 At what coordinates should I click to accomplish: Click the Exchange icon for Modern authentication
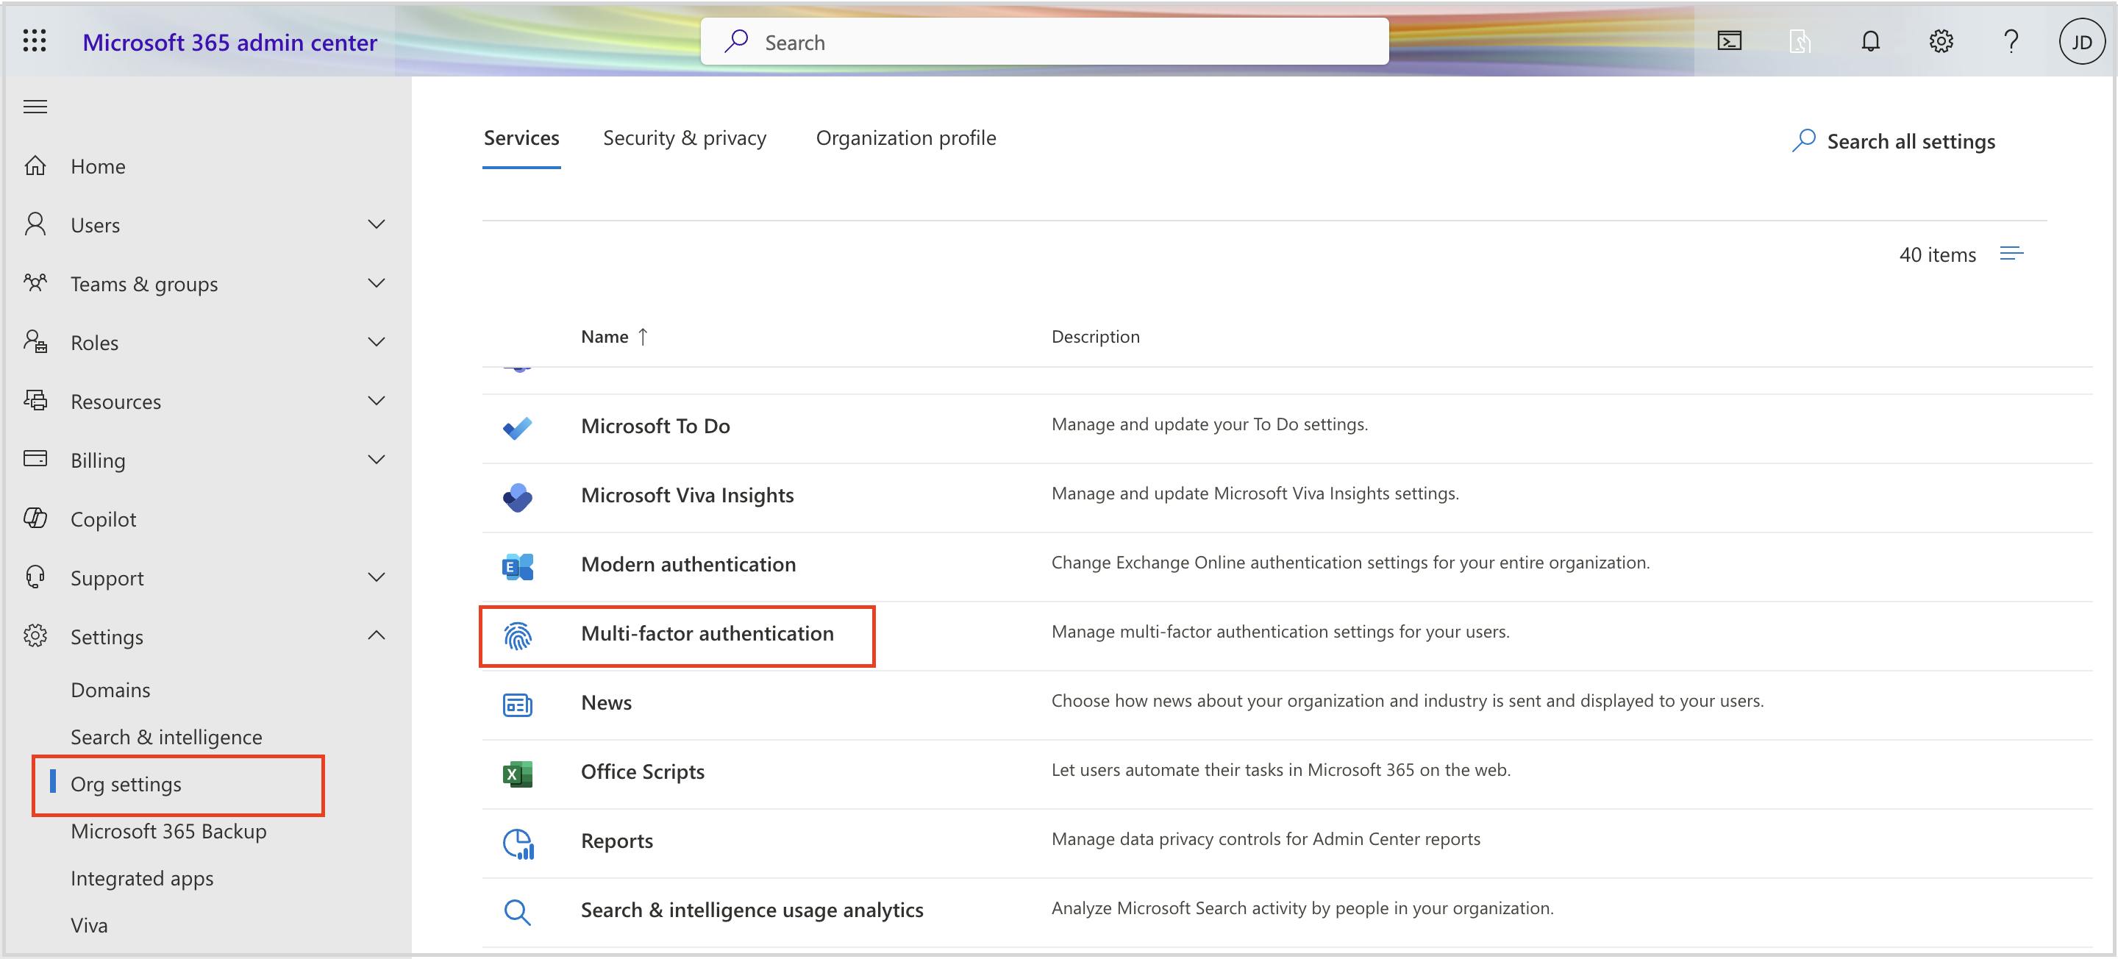(517, 566)
